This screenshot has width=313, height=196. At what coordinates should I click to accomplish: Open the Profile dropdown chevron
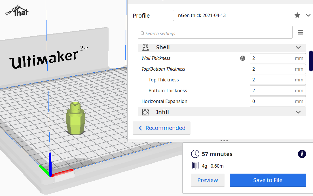click(308, 15)
